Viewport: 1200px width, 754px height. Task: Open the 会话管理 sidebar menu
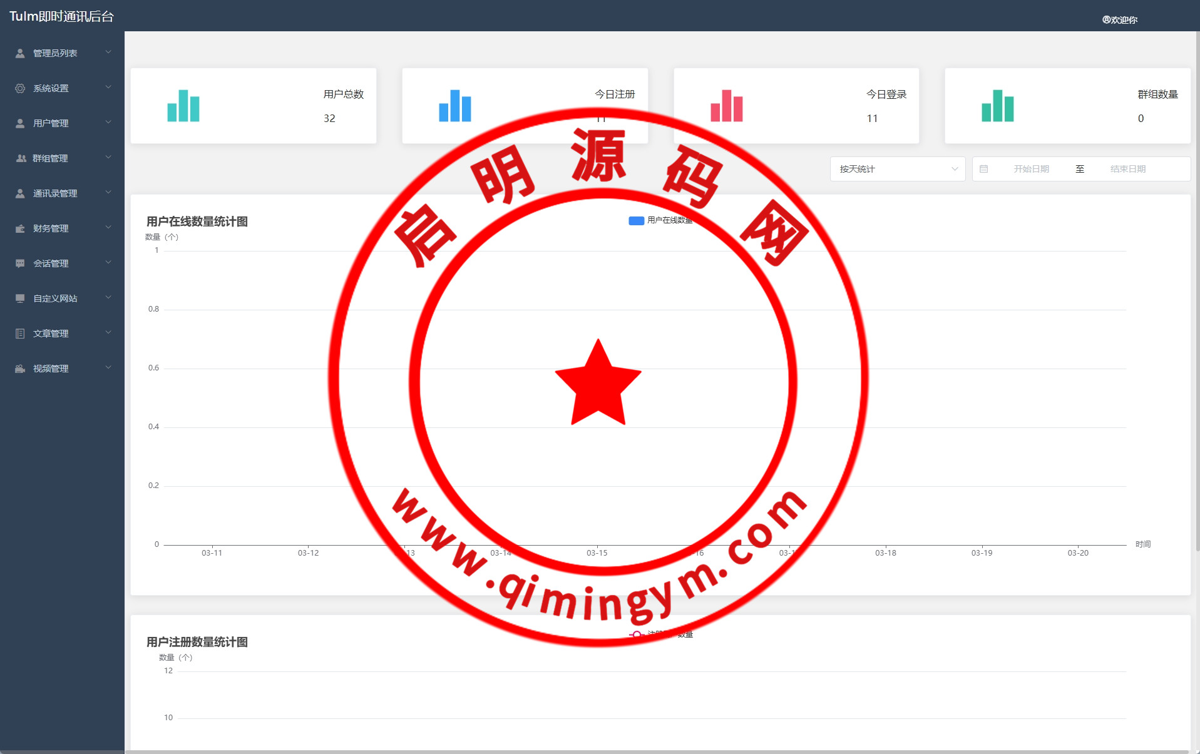tap(51, 263)
